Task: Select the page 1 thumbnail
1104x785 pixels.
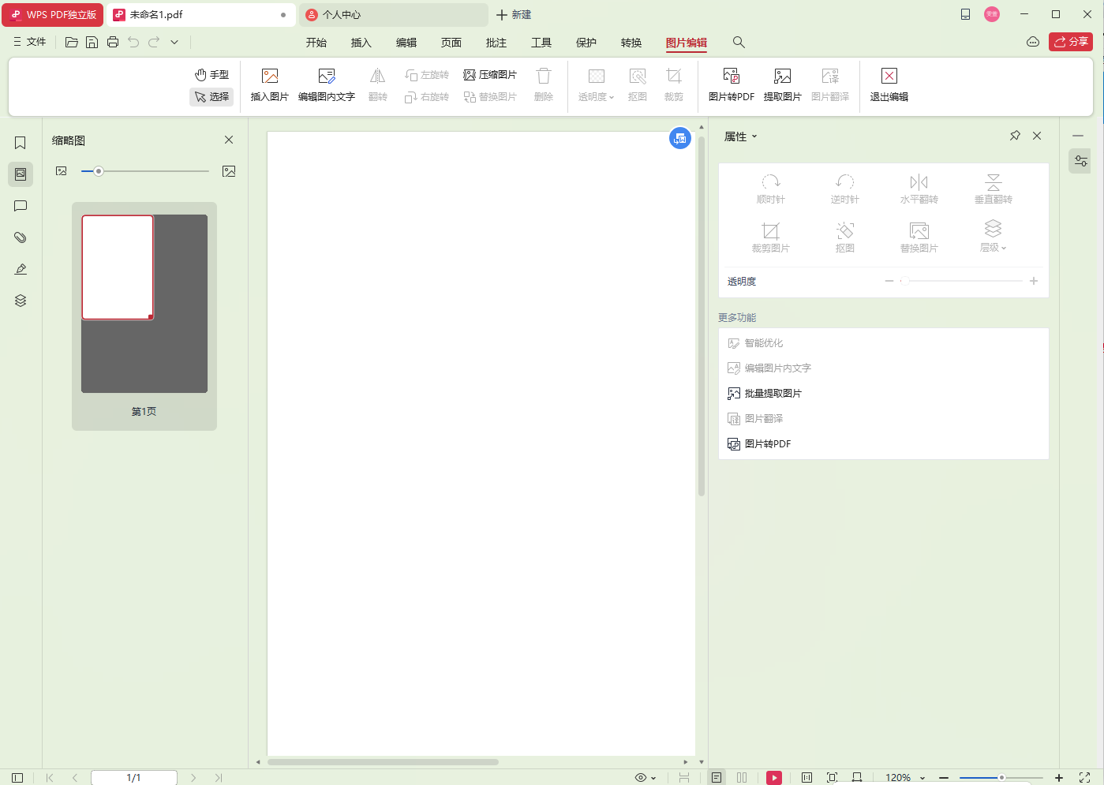Action: tap(118, 267)
